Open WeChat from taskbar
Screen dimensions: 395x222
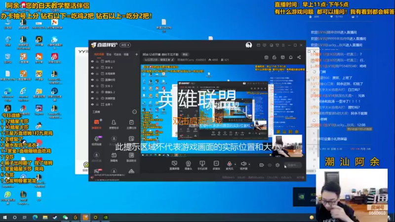(65, 217)
